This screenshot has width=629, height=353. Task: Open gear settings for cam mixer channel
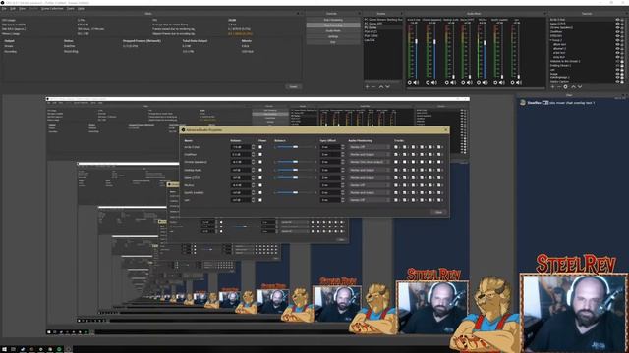point(512,82)
